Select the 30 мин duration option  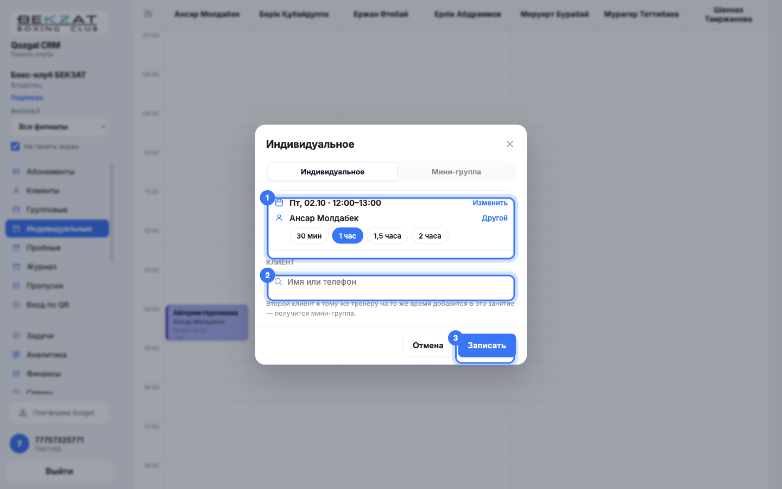(309, 236)
